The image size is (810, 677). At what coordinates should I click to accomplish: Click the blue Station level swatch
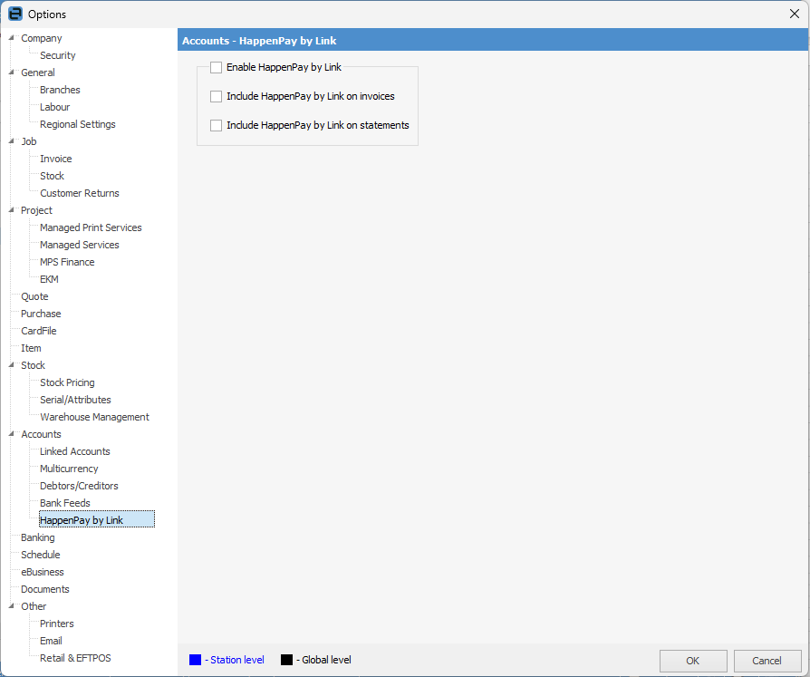click(196, 660)
